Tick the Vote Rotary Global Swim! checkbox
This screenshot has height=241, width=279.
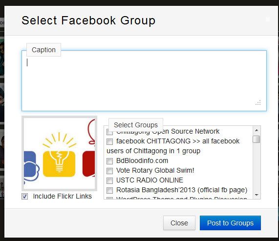(x=109, y=171)
